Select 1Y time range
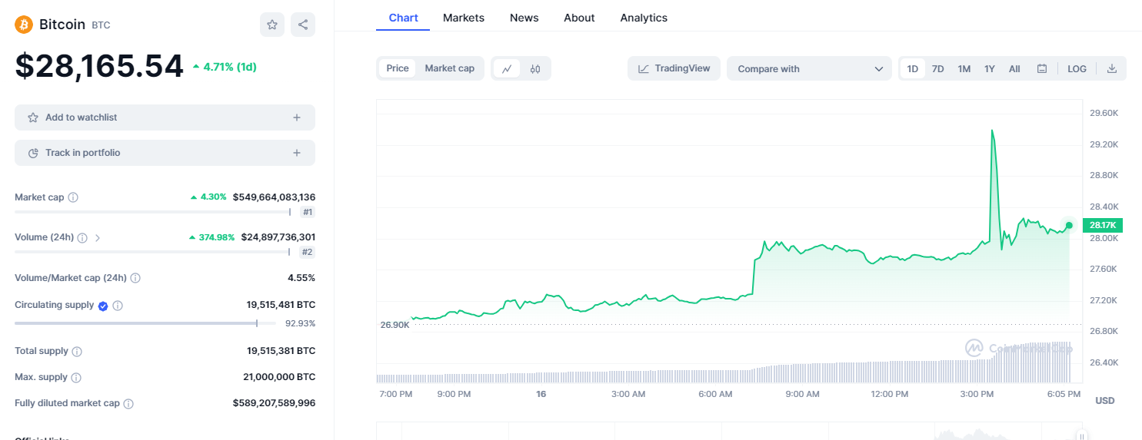 click(x=990, y=68)
